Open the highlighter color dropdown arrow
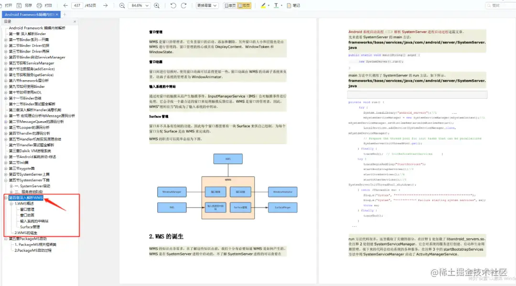516x286 pixels. tap(269, 6)
